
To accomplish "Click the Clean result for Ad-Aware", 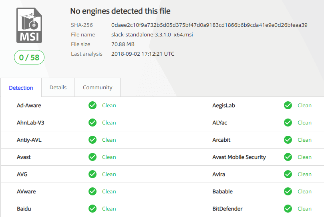I will (x=109, y=105).
